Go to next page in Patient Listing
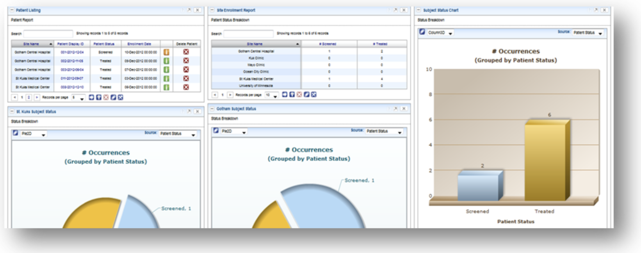The image size is (641, 253). [37, 97]
